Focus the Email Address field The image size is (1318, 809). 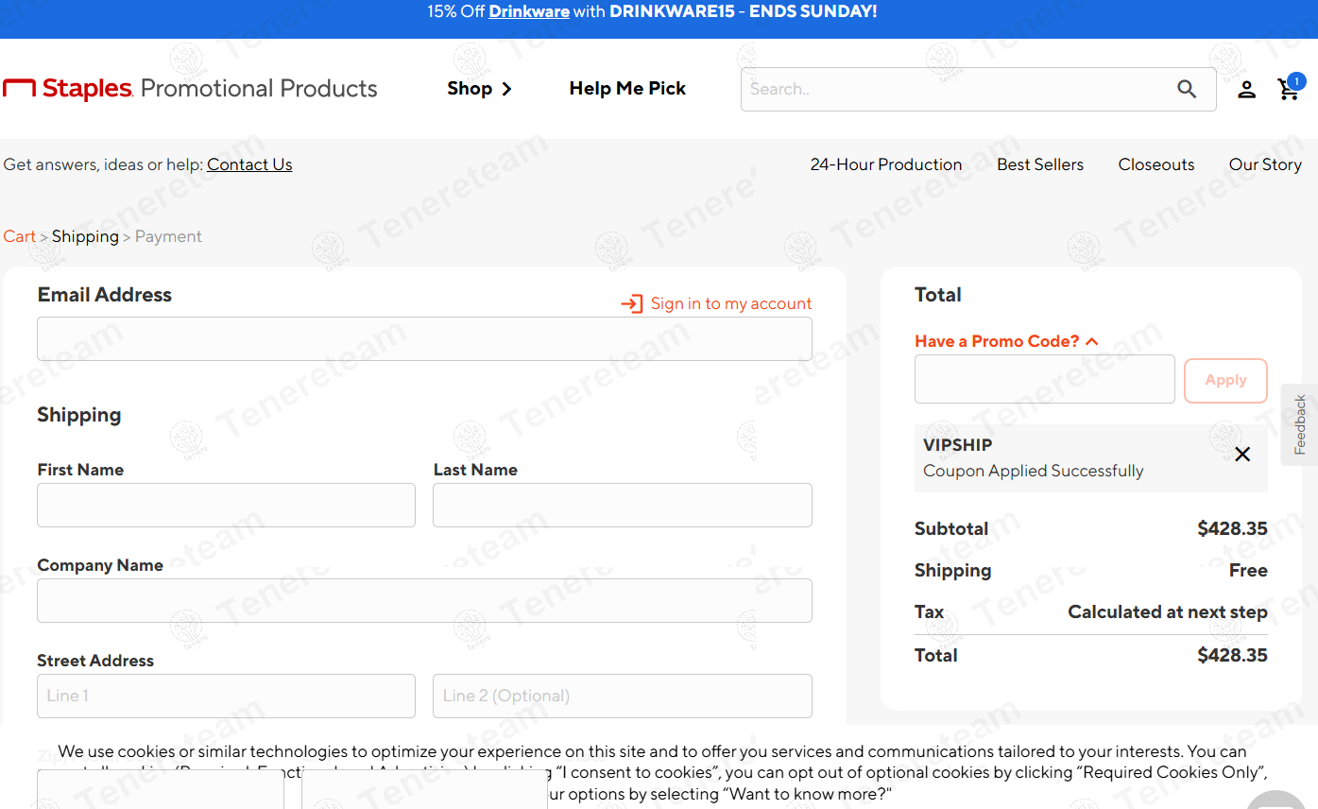[x=424, y=338]
